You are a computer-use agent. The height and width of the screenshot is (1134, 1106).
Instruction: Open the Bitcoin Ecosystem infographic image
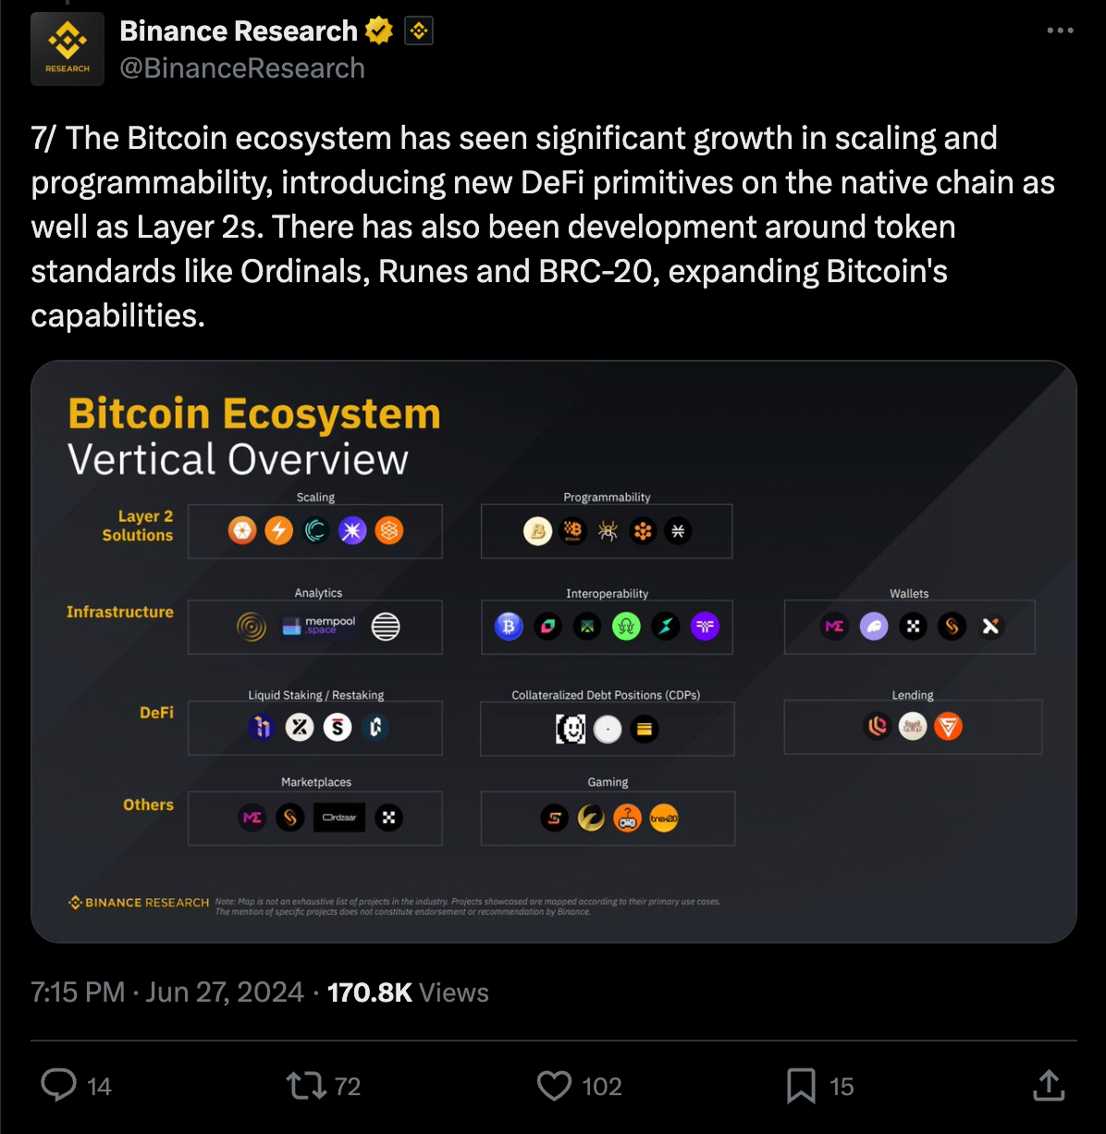554,651
